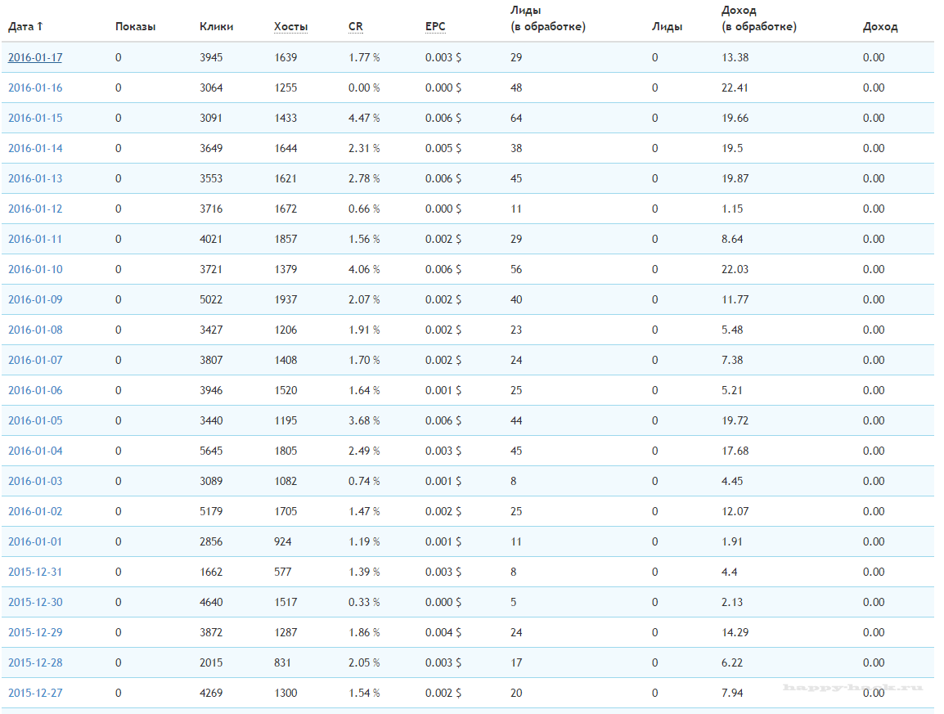944x714 pixels.
Task: Click the Доход (в обработке) column header
Action: coord(758,19)
